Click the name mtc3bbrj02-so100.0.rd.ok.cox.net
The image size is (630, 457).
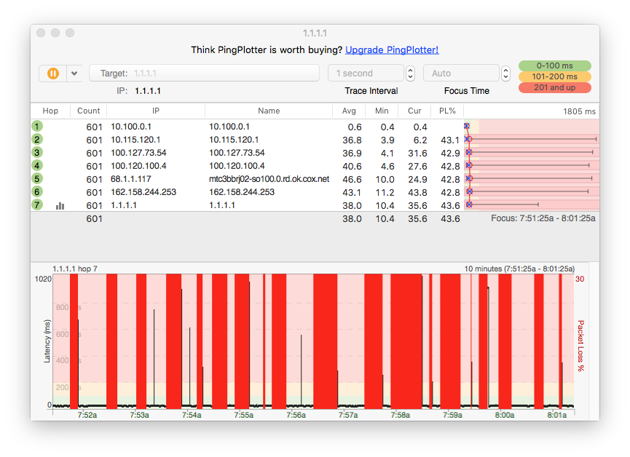click(269, 179)
